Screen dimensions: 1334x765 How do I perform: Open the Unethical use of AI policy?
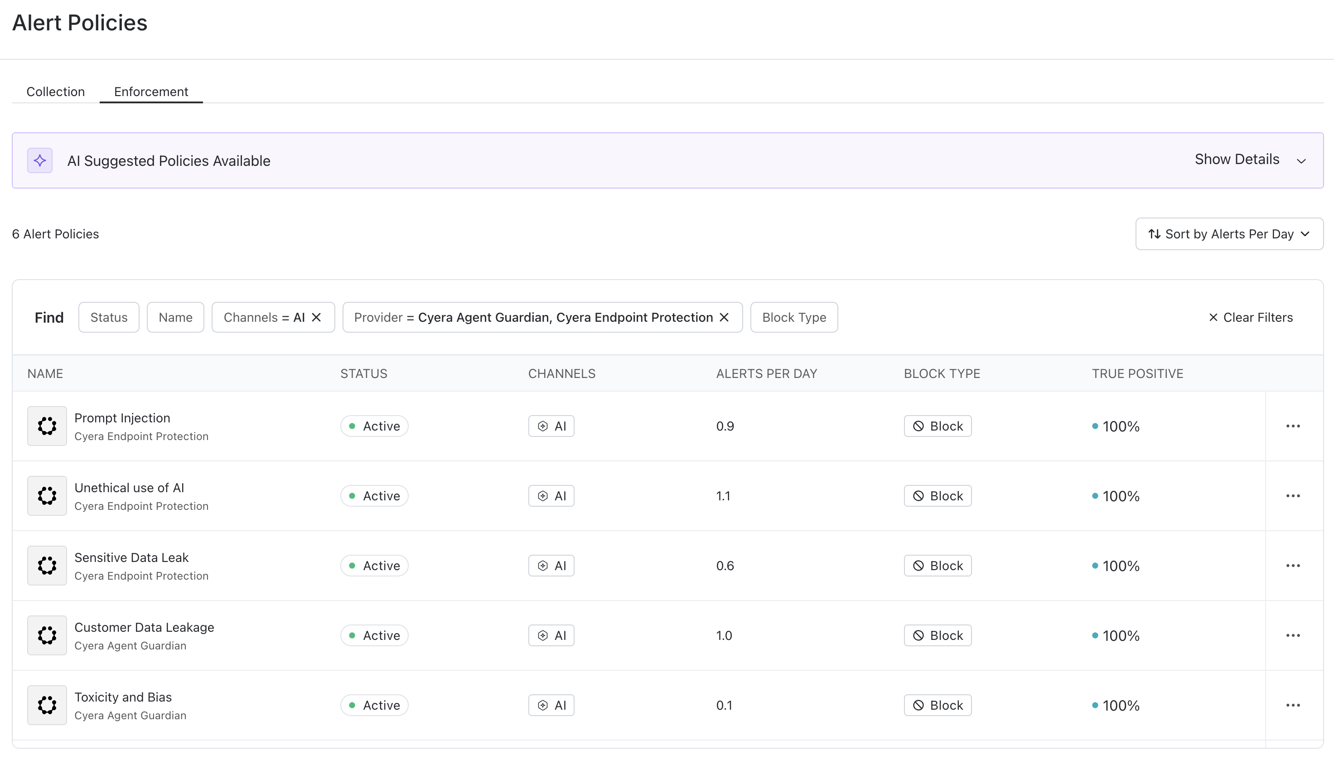pos(129,488)
